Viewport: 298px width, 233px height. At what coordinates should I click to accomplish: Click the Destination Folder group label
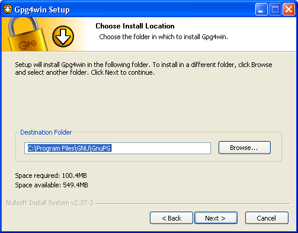46,132
